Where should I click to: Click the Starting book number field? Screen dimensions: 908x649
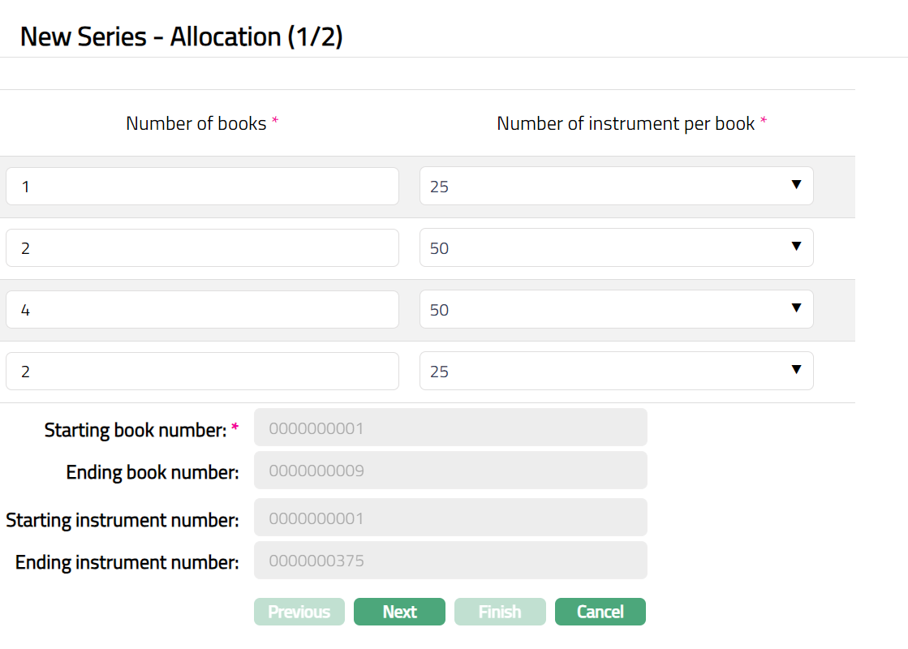click(x=450, y=428)
